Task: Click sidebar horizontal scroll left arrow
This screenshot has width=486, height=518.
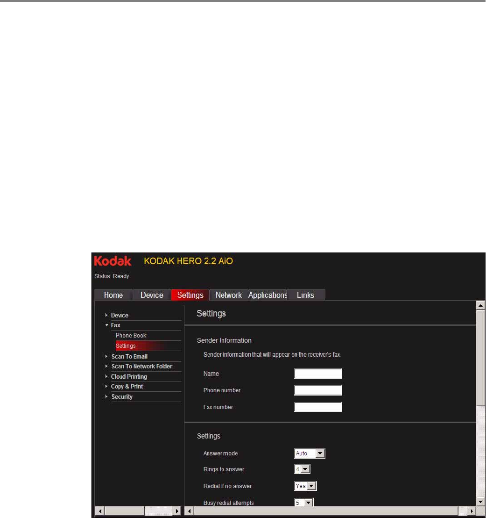Action: click(x=100, y=511)
